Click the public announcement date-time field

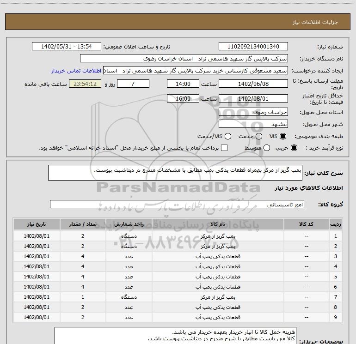pos(68,47)
